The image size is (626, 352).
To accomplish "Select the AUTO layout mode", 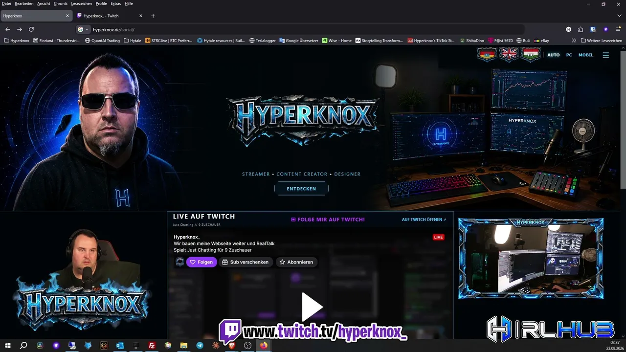I will coord(553,55).
